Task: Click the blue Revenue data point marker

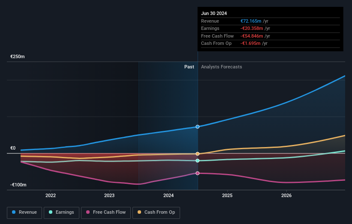Action: pyautogui.click(x=198, y=127)
